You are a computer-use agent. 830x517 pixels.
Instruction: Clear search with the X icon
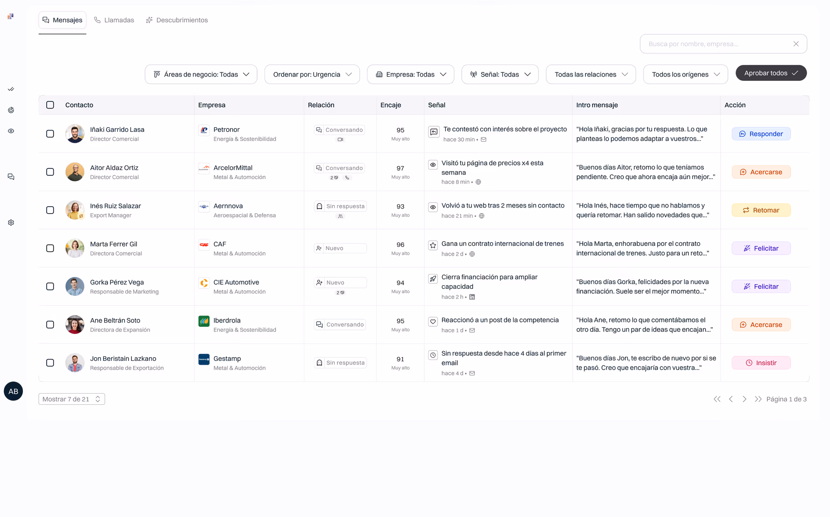coord(796,44)
